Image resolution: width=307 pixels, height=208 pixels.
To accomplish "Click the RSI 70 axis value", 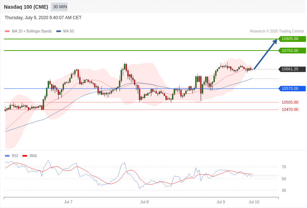I will point(284,167).
